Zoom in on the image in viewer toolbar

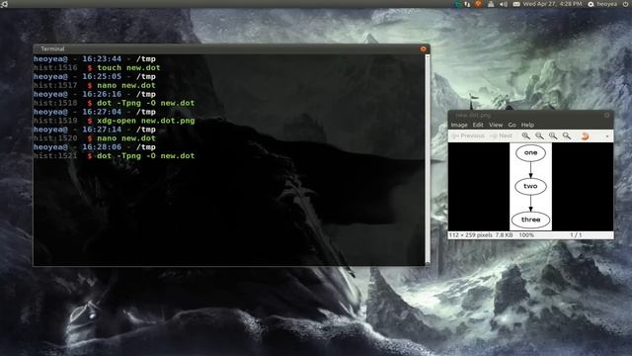point(525,136)
